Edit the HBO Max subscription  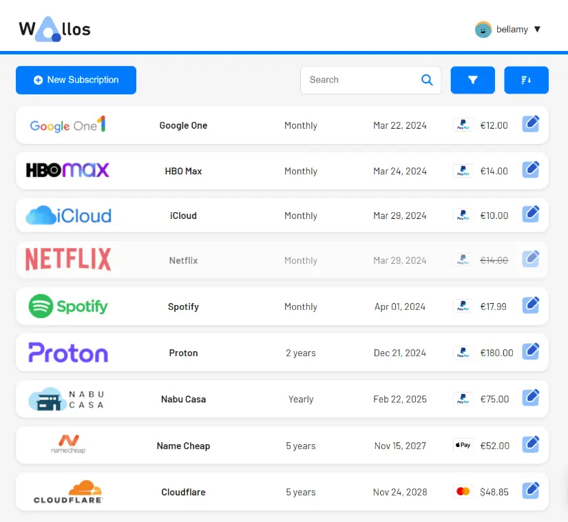point(531,170)
